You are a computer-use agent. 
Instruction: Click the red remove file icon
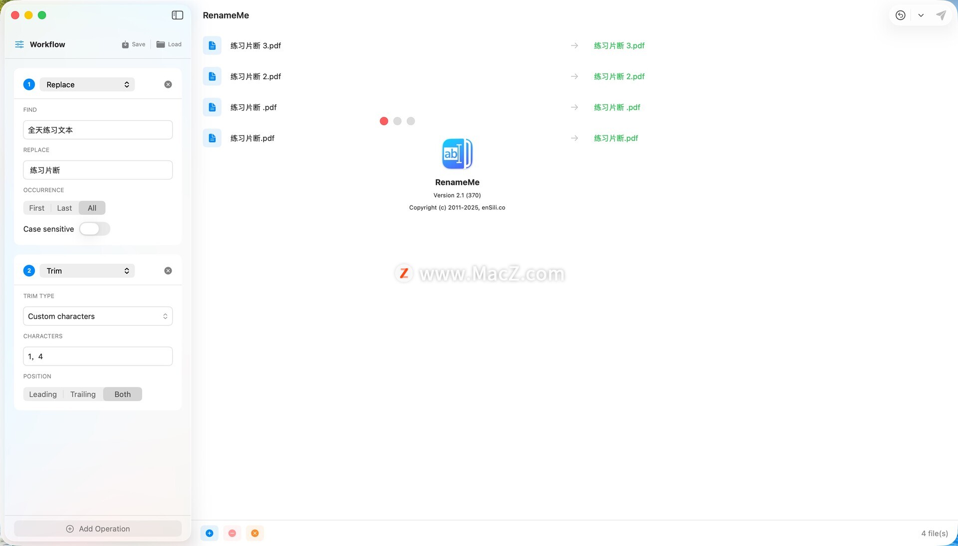pyautogui.click(x=232, y=533)
